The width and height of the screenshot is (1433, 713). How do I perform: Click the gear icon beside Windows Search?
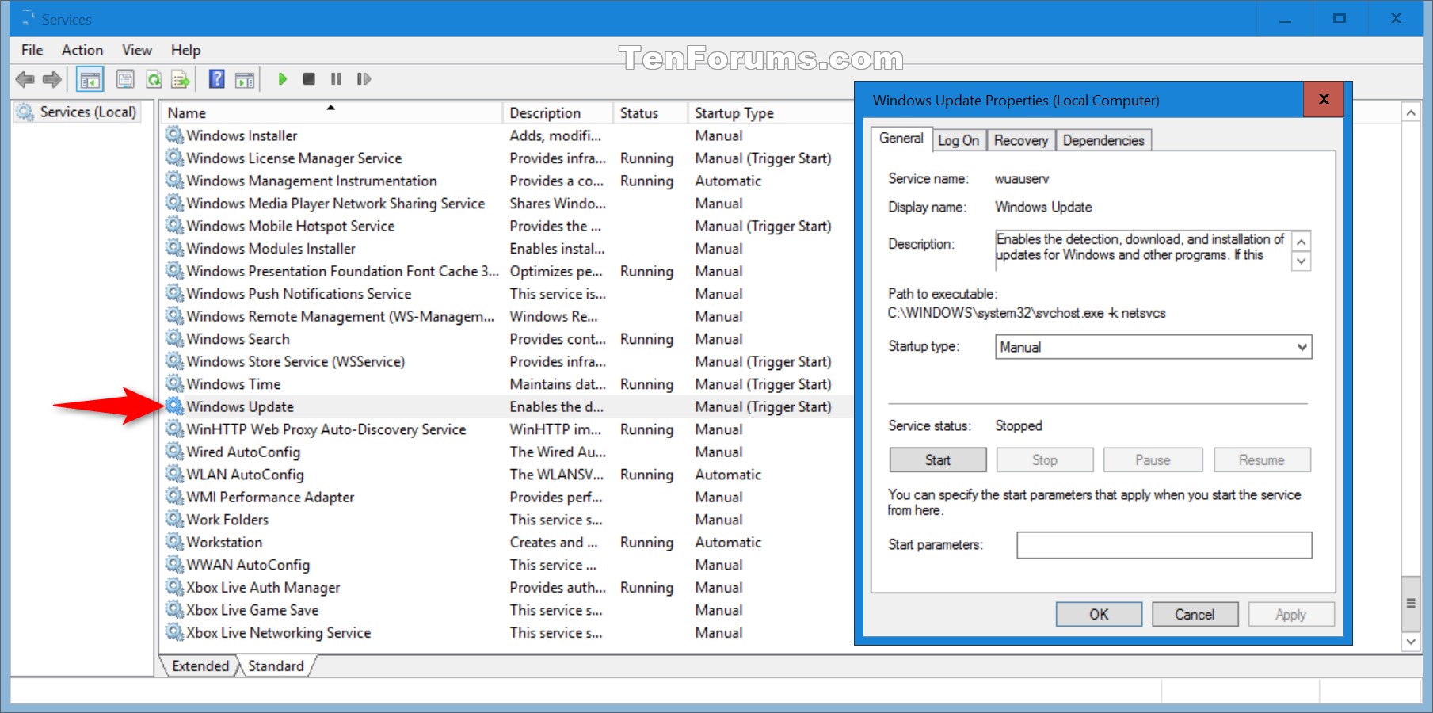(x=174, y=339)
